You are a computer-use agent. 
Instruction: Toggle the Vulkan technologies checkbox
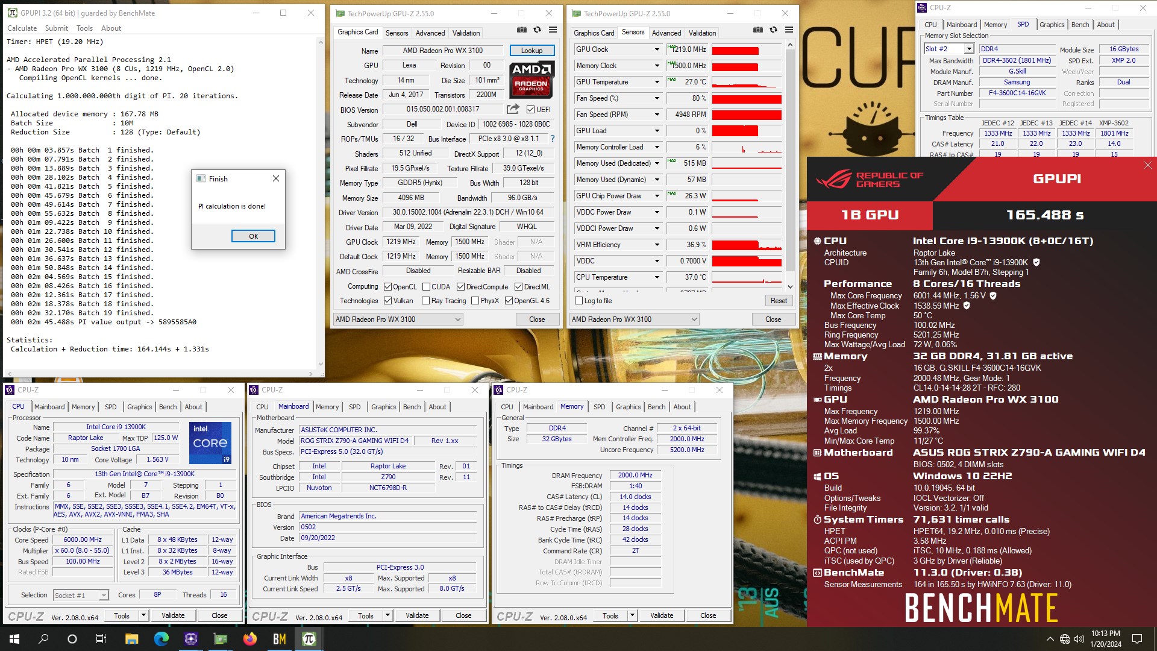point(387,301)
